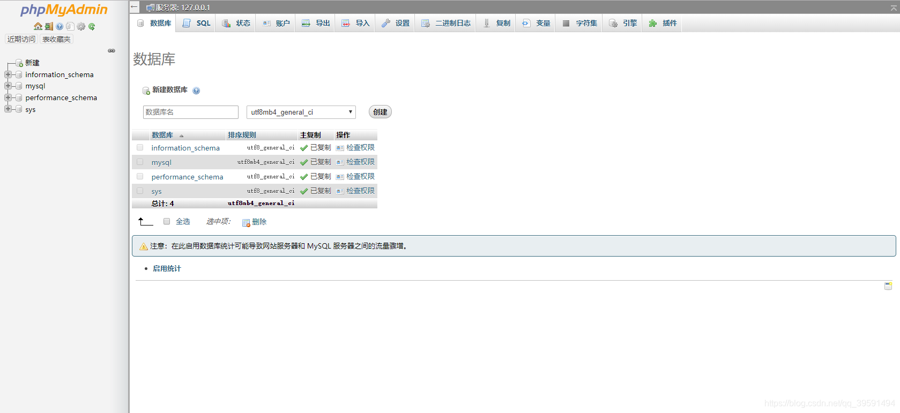Open MySQL documentation page icon in sidebar
Screen dimensions: 900x413
pos(70,26)
